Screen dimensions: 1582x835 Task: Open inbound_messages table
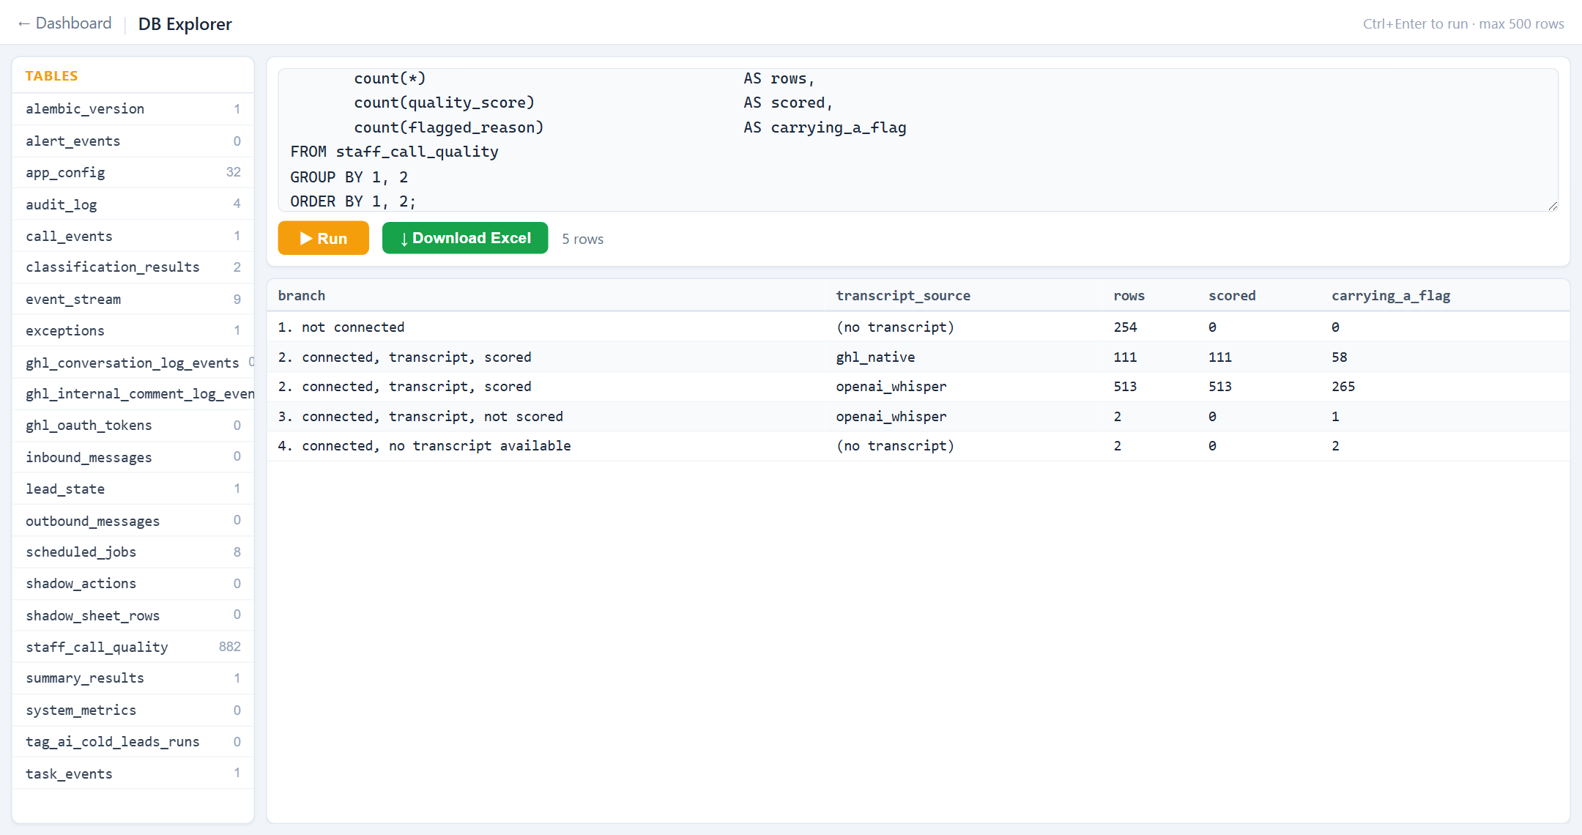point(133,457)
